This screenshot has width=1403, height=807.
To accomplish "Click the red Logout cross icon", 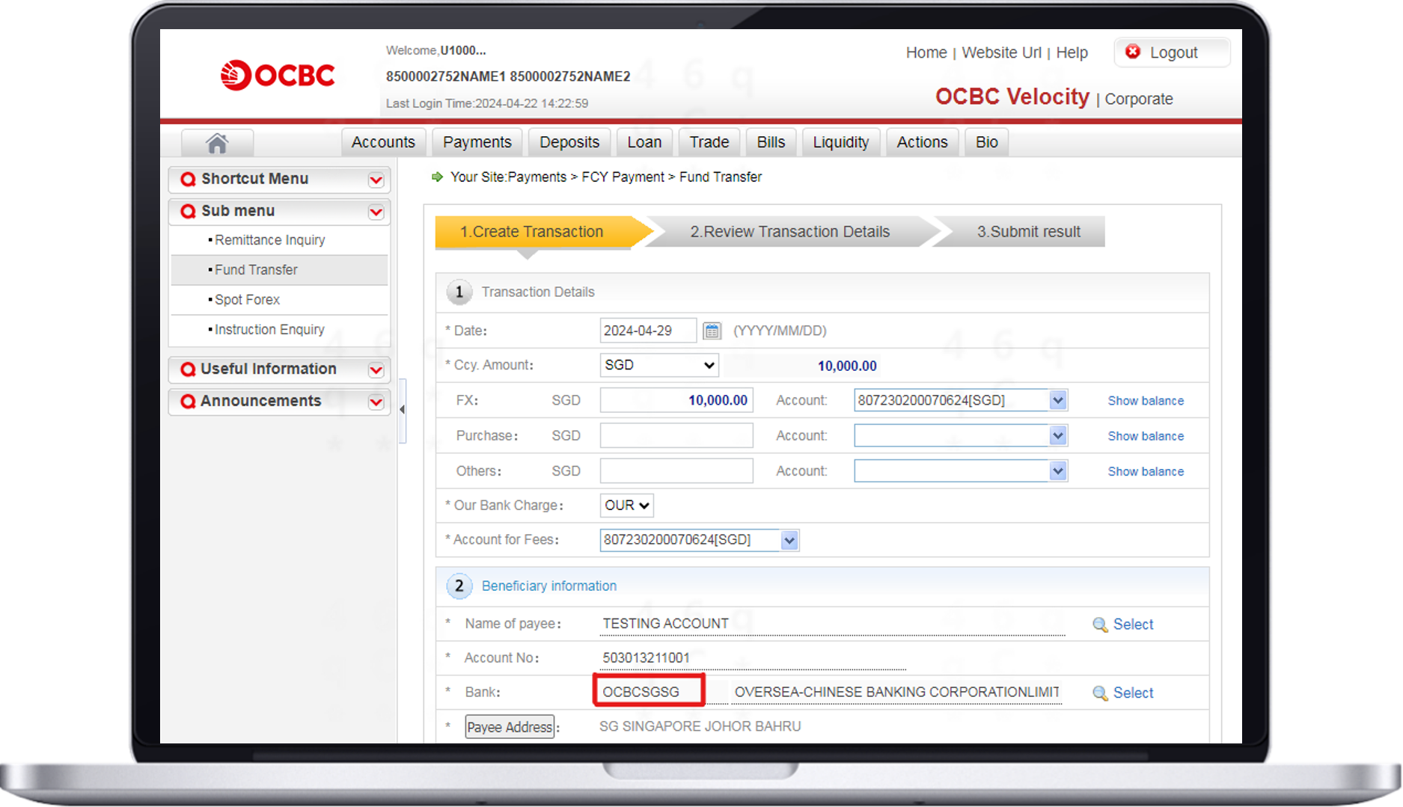I will pyautogui.click(x=1133, y=52).
